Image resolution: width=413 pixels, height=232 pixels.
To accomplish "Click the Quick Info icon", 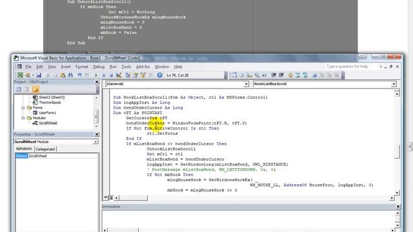I will pos(249,75).
